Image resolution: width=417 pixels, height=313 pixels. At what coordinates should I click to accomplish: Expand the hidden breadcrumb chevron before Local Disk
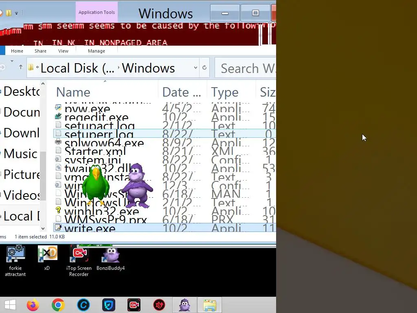point(37,67)
